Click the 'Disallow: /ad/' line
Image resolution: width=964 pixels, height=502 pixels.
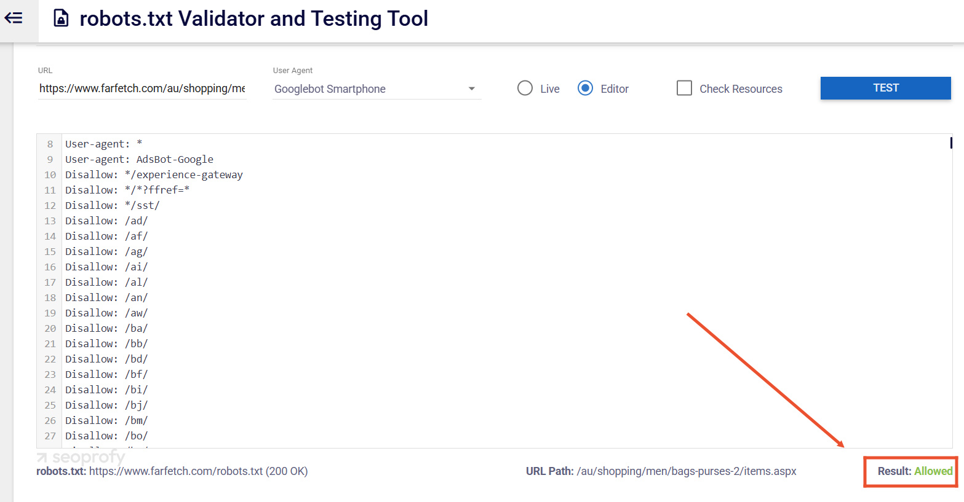106,221
